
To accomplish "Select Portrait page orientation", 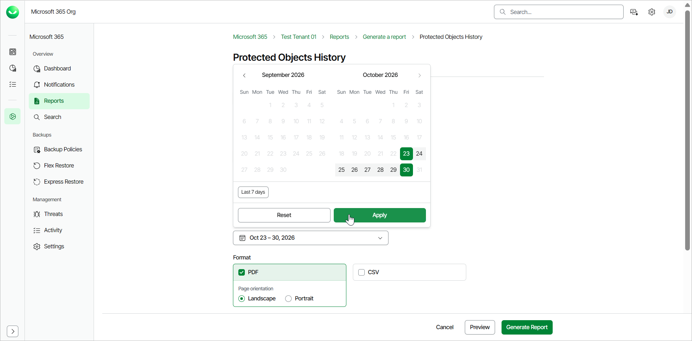I will (288, 299).
